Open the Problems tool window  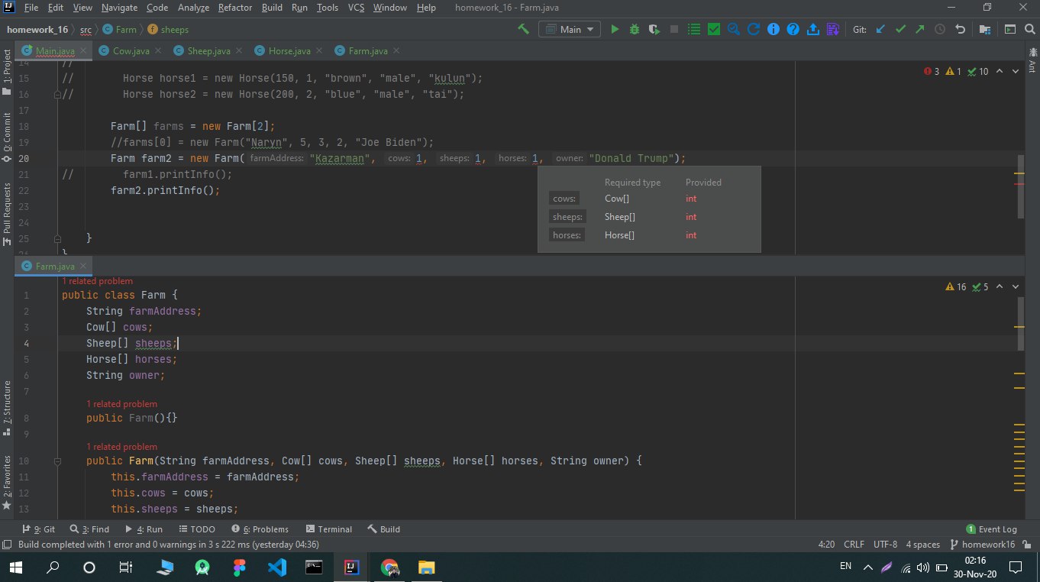click(260, 529)
